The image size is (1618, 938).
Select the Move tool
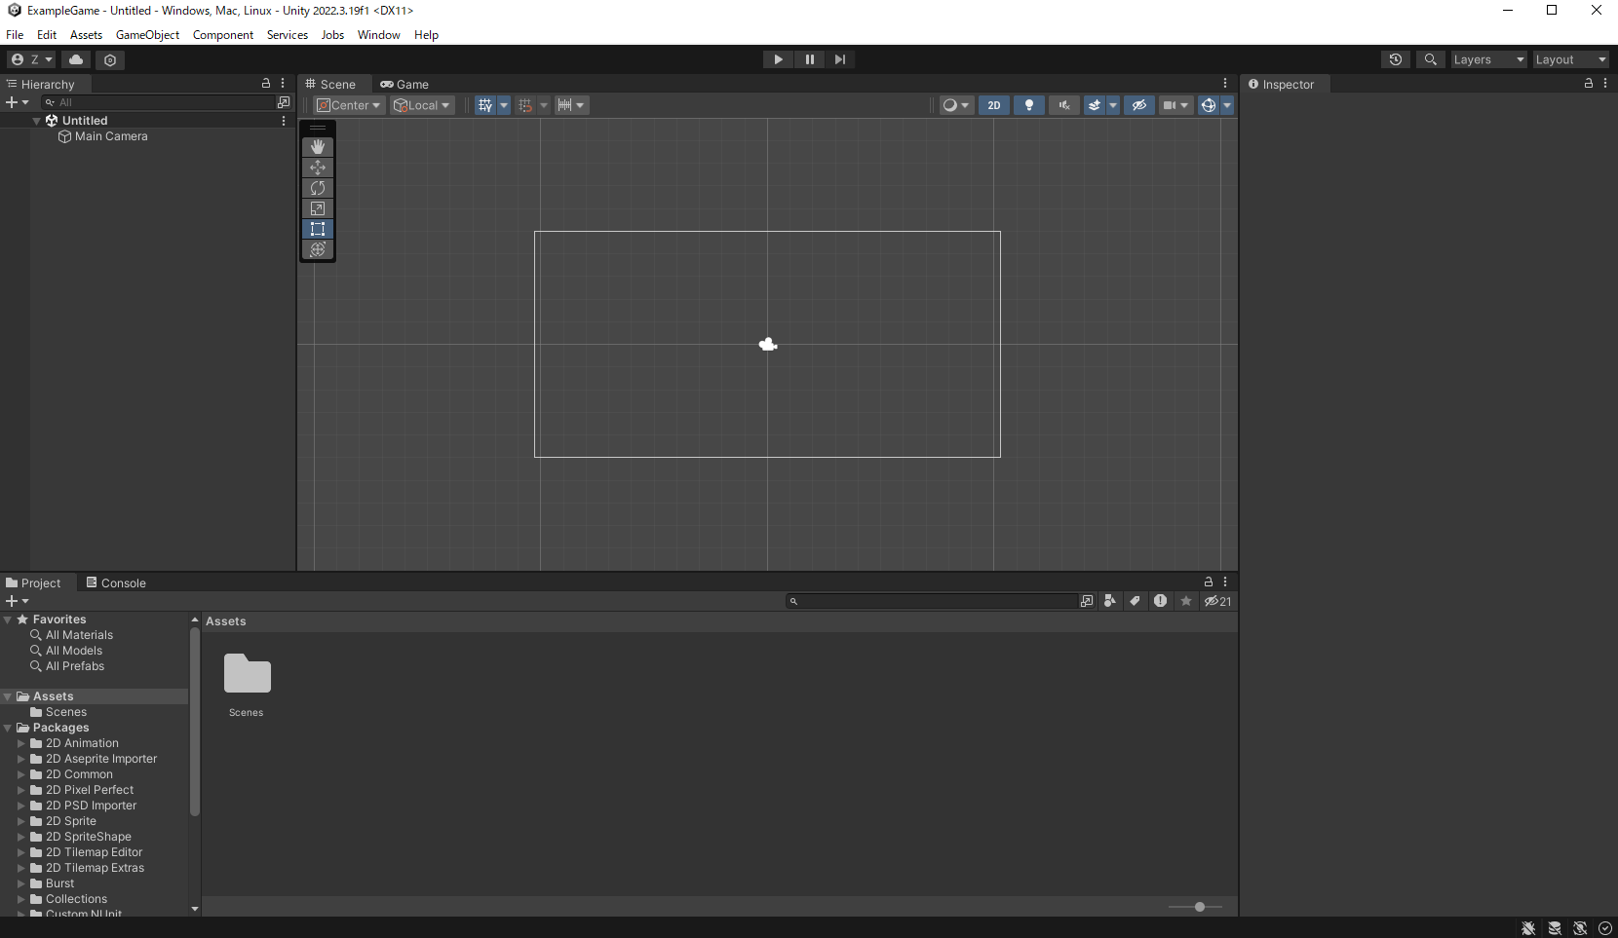pyautogui.click(x=318, y=167)
